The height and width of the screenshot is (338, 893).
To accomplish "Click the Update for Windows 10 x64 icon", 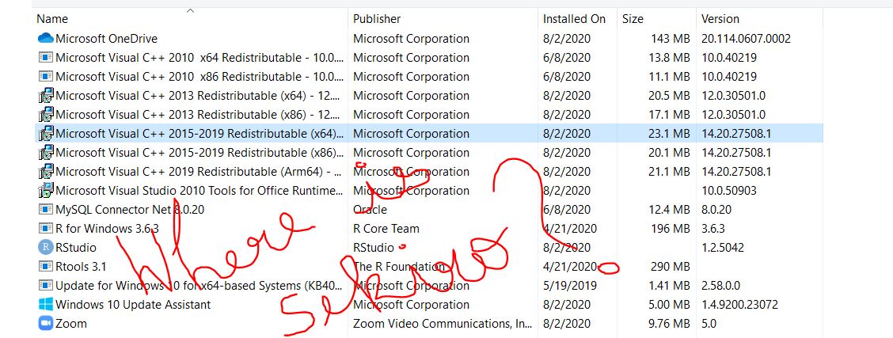I will [x=46, y=285].
